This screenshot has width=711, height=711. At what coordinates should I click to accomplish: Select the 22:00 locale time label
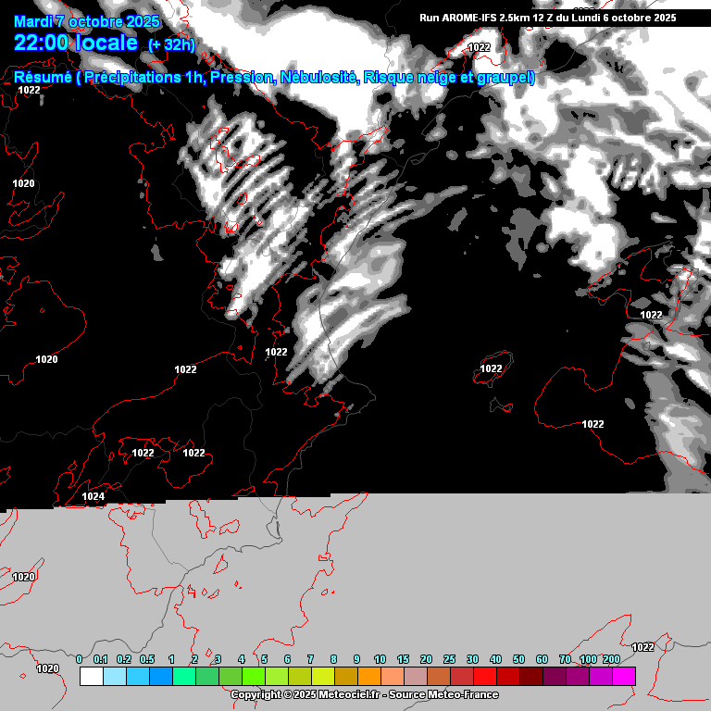[76, 44]
